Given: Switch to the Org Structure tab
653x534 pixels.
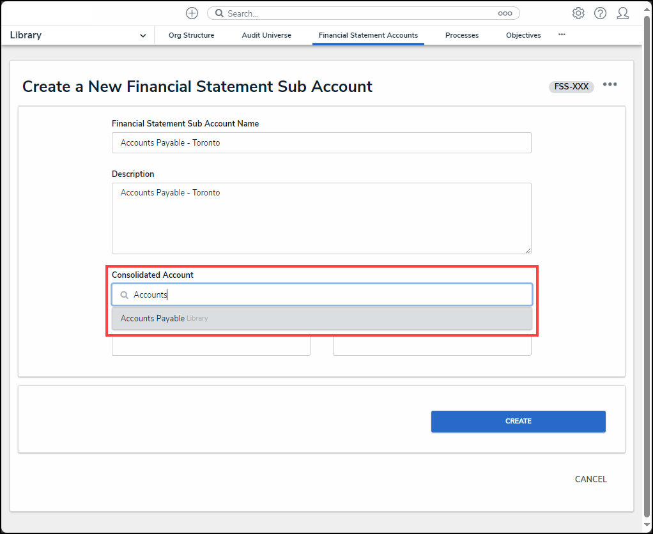Looking at the screenshot, I should 192,35.
